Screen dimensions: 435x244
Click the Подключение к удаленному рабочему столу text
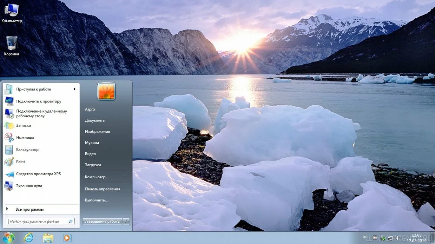(x=41, y=113)
